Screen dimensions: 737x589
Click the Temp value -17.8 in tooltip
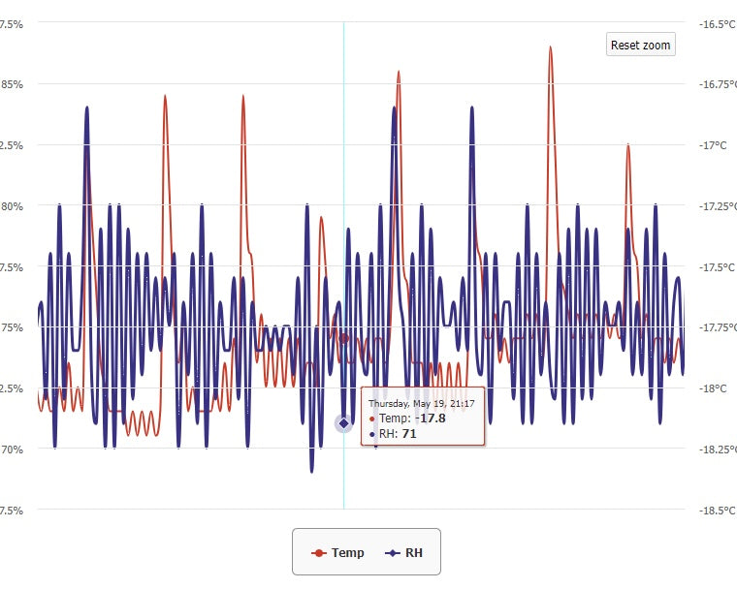pos(430,418)
